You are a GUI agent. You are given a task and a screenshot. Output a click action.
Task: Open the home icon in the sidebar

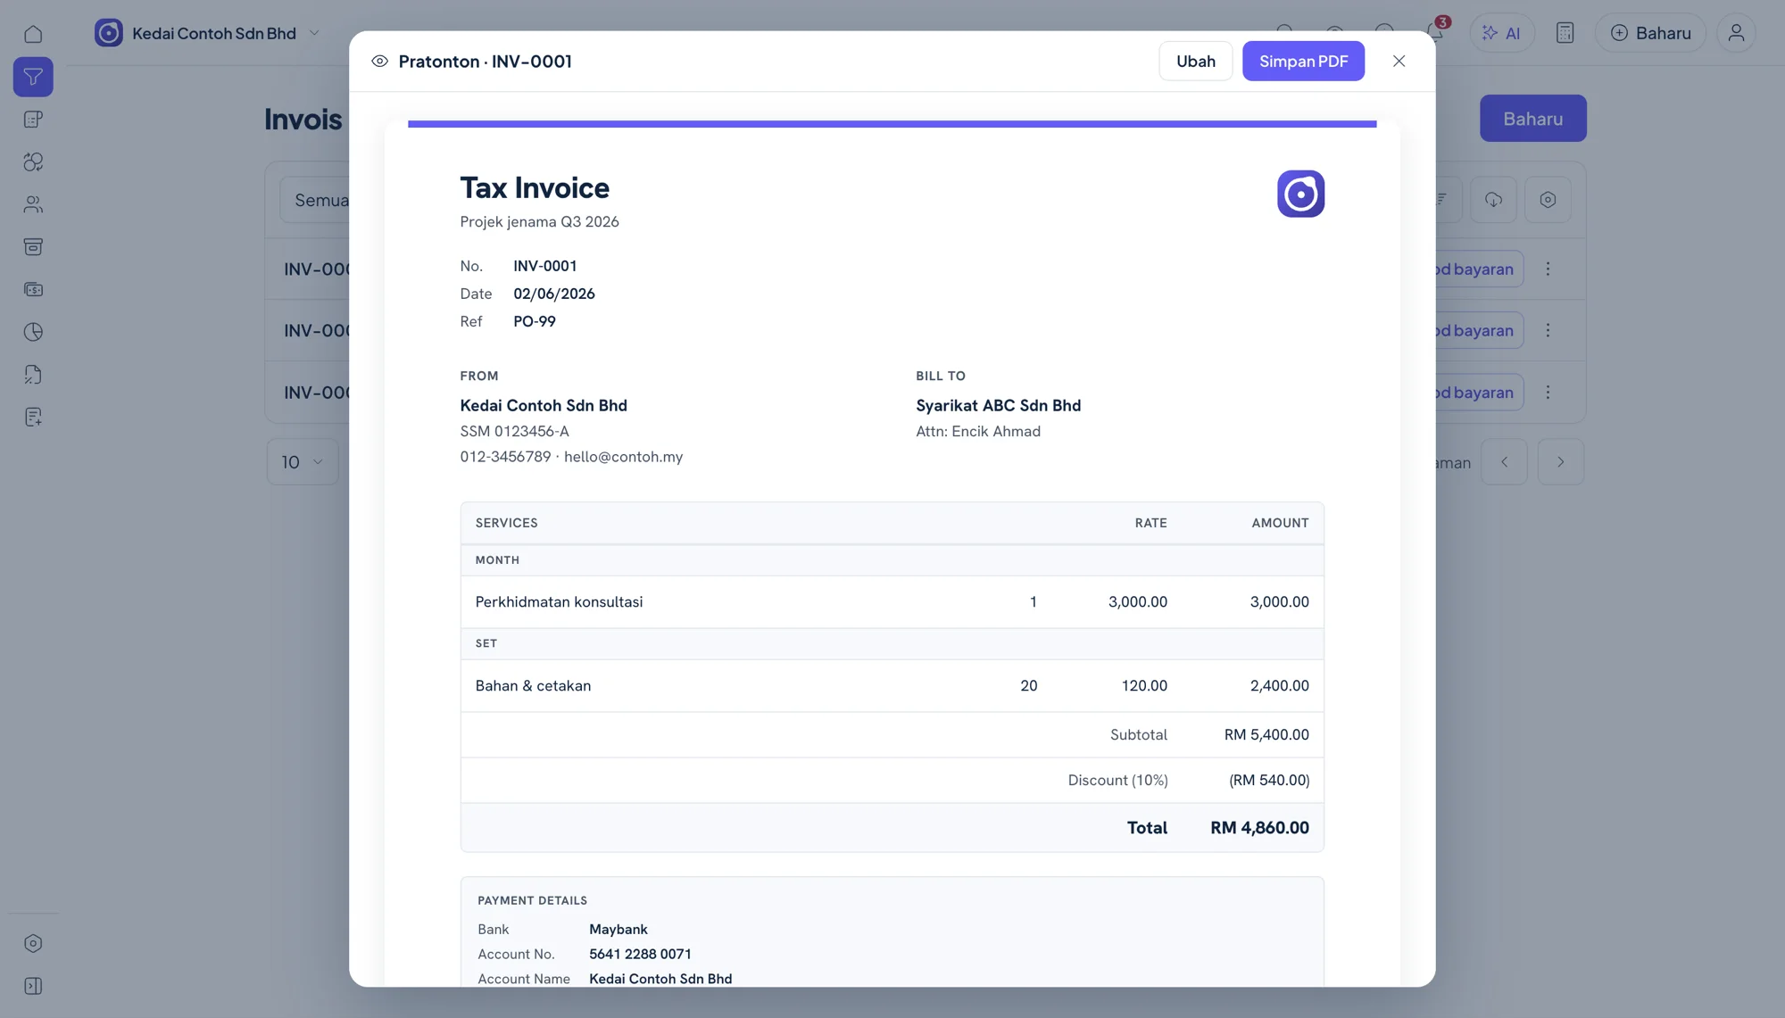[x=33, y=34]
